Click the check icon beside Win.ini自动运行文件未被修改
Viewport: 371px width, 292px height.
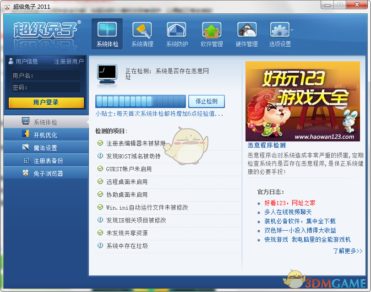(x=100, y=207)
